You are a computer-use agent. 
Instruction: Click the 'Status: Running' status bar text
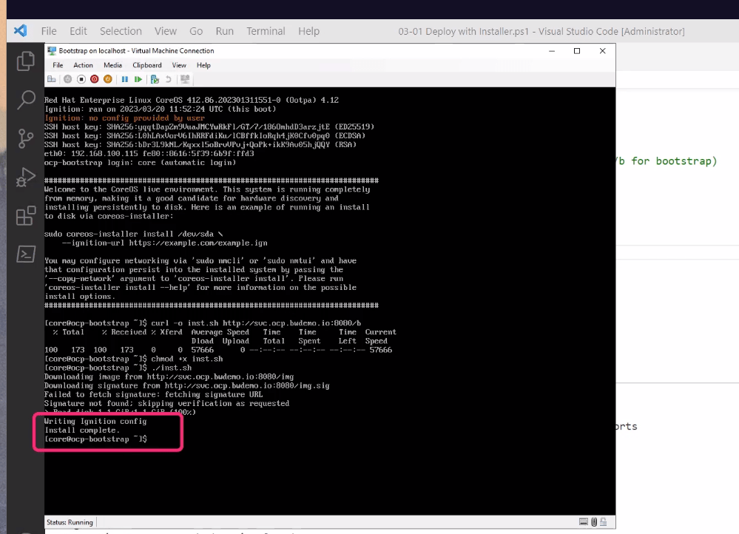[70, 522]
